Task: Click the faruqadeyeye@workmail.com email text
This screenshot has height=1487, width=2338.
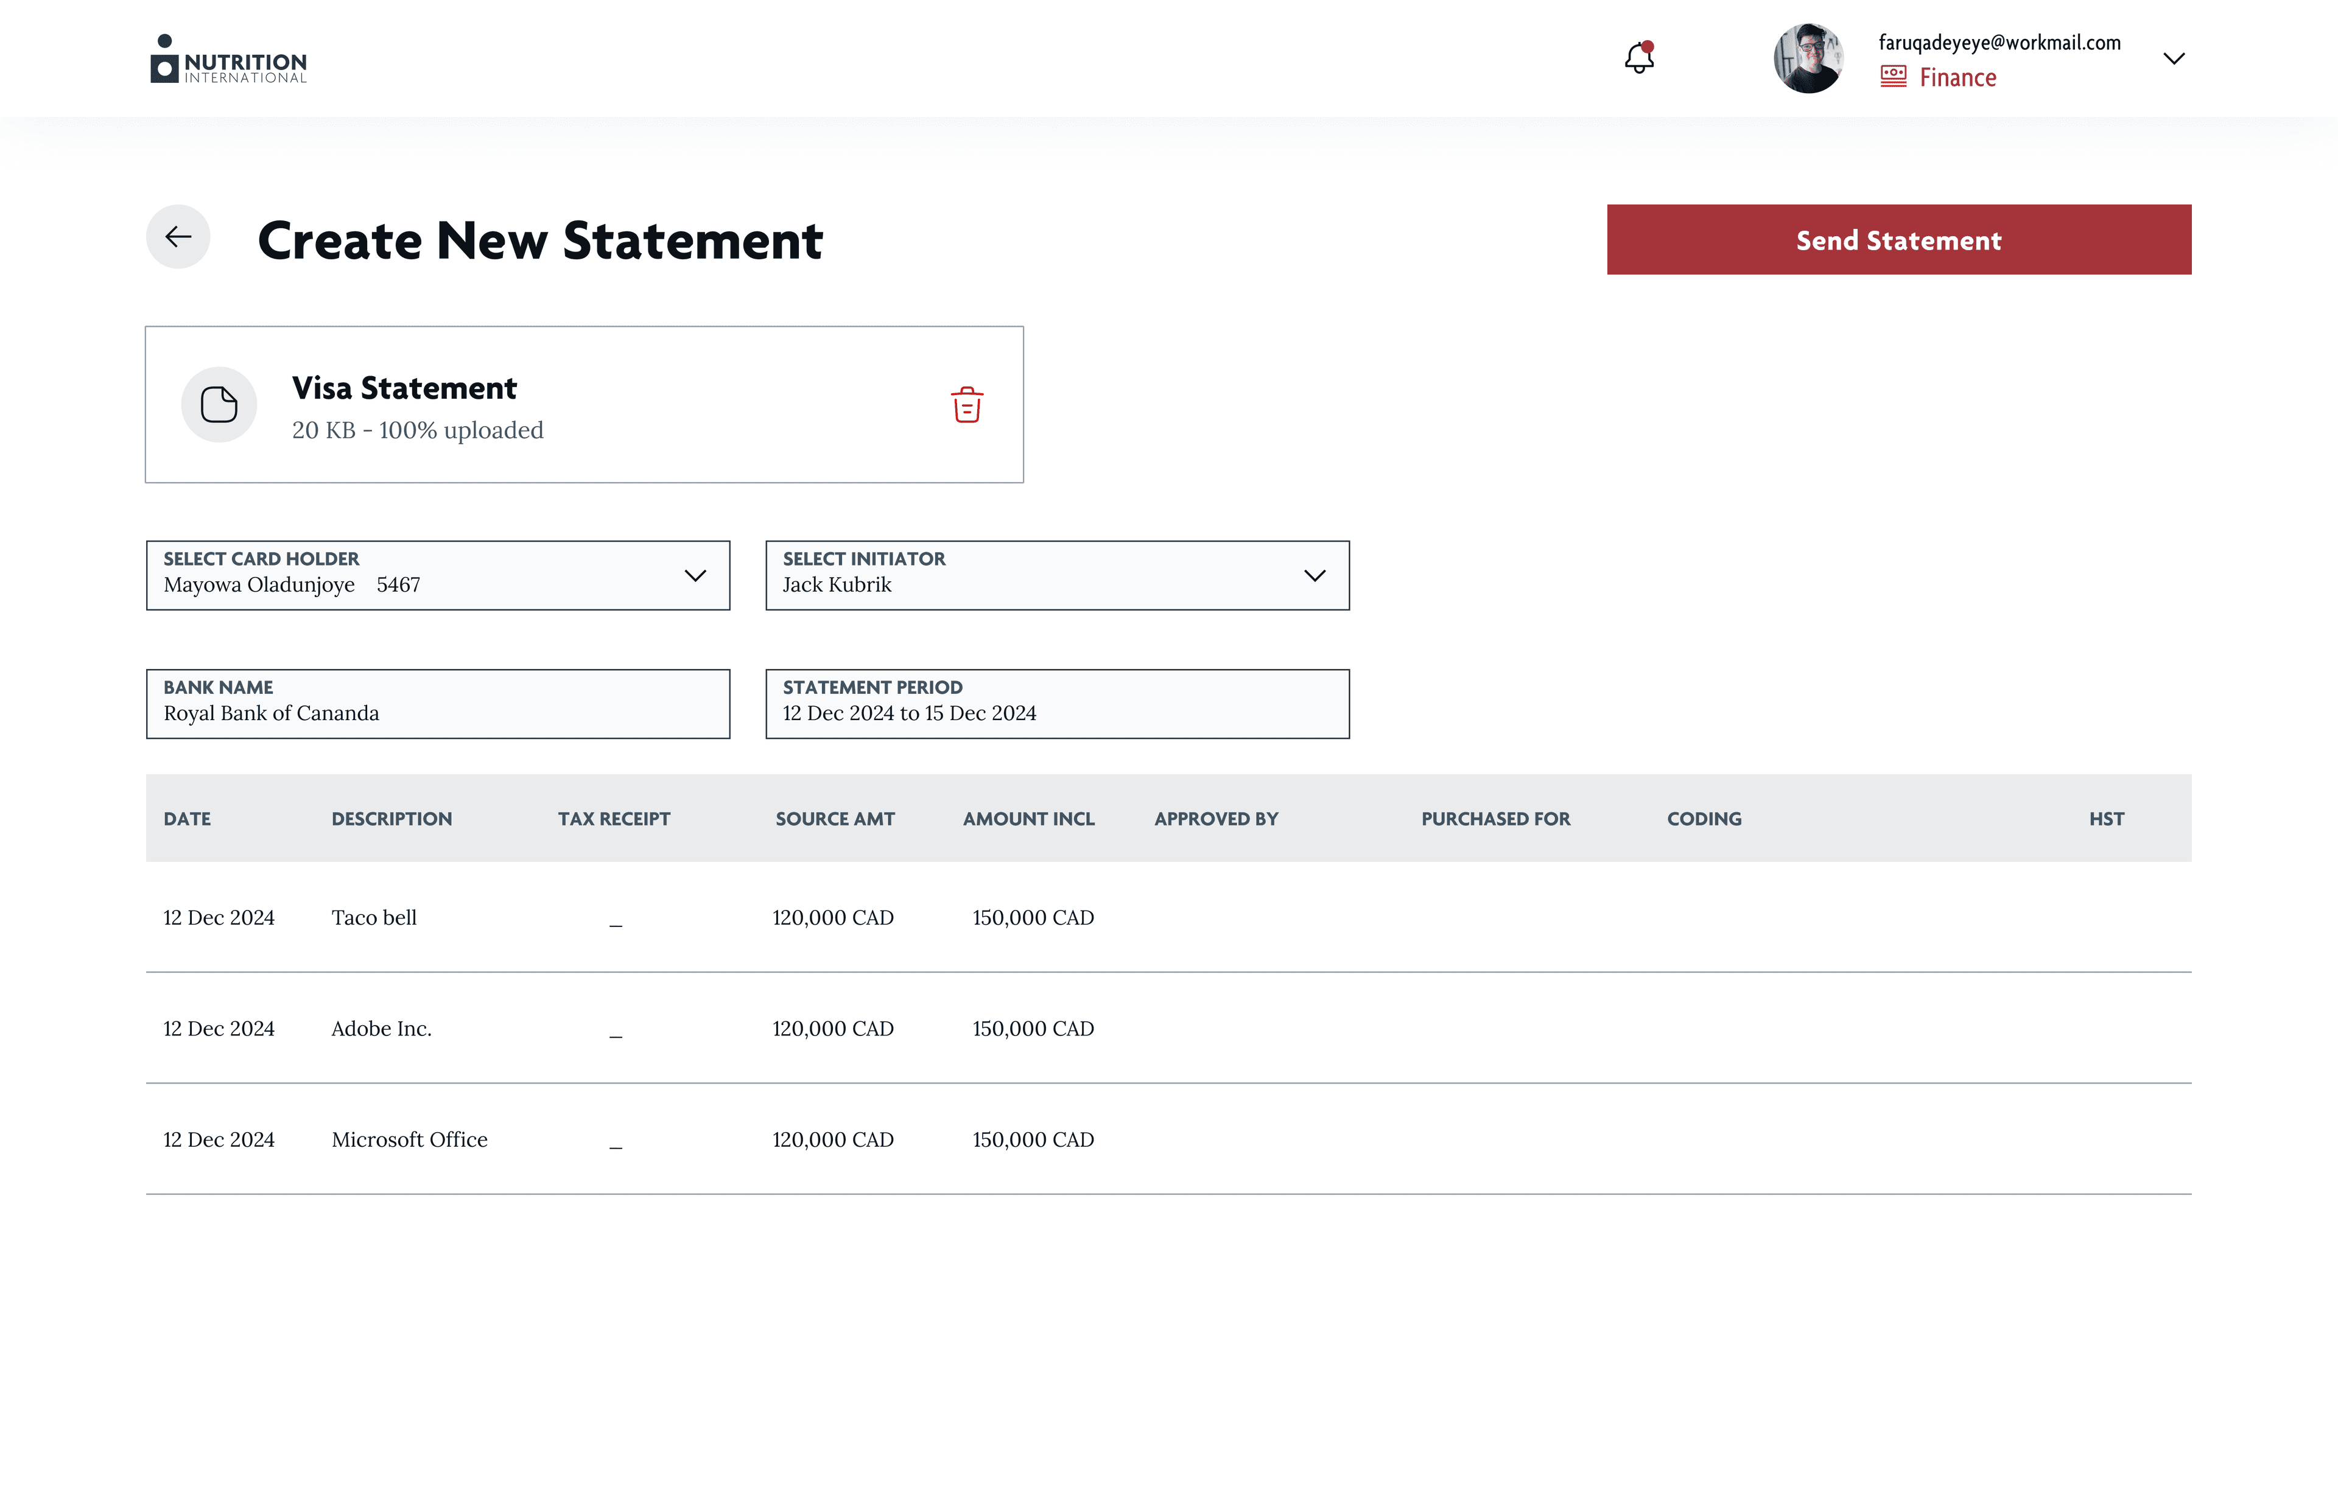Action: (x=1999, y=43)
